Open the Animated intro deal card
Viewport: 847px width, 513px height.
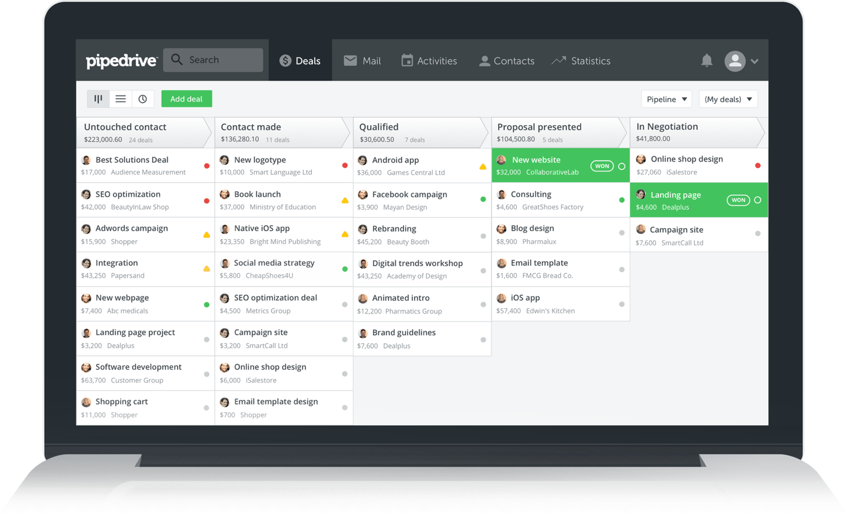point(422,304)
